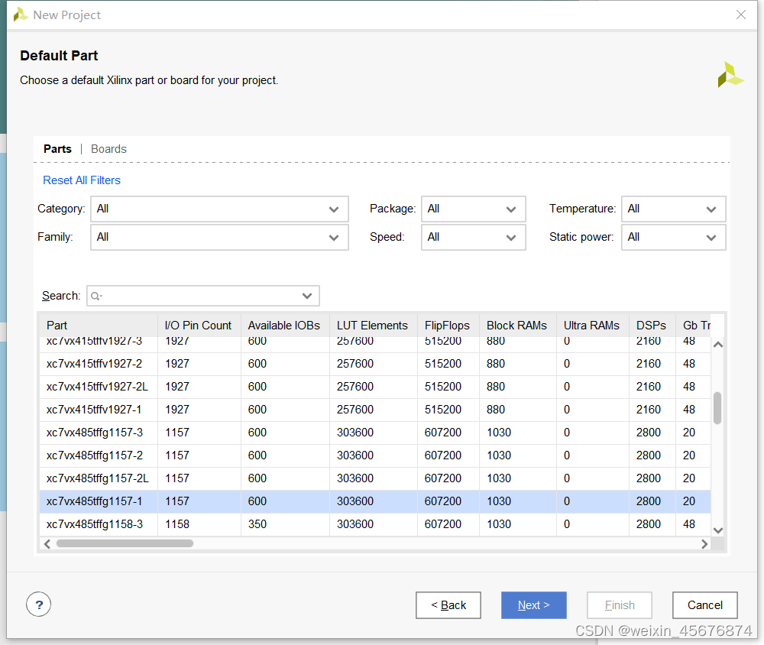The width and height of the screenshot is (764, 645).
Task: Click the horizontal scrollbar thumb of parts table
Action: coord(125,543)
